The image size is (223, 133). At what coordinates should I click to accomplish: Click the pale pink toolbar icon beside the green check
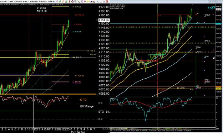pos(57,1)
